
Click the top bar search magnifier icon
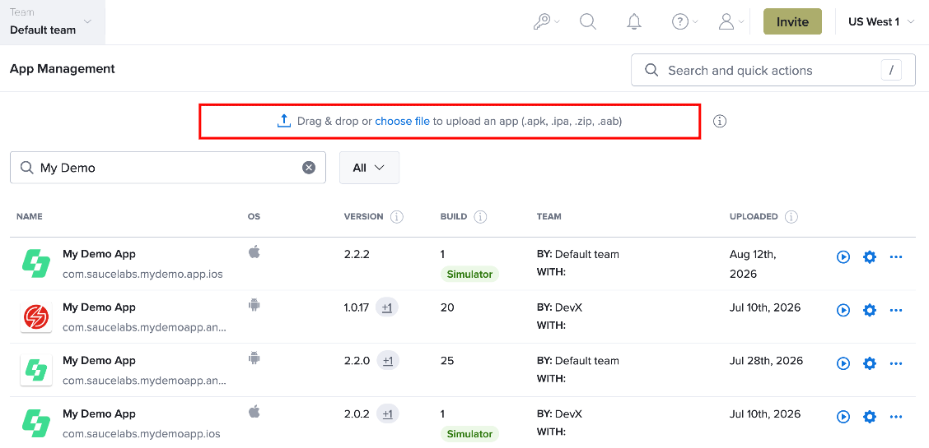(x=588, y=22)
